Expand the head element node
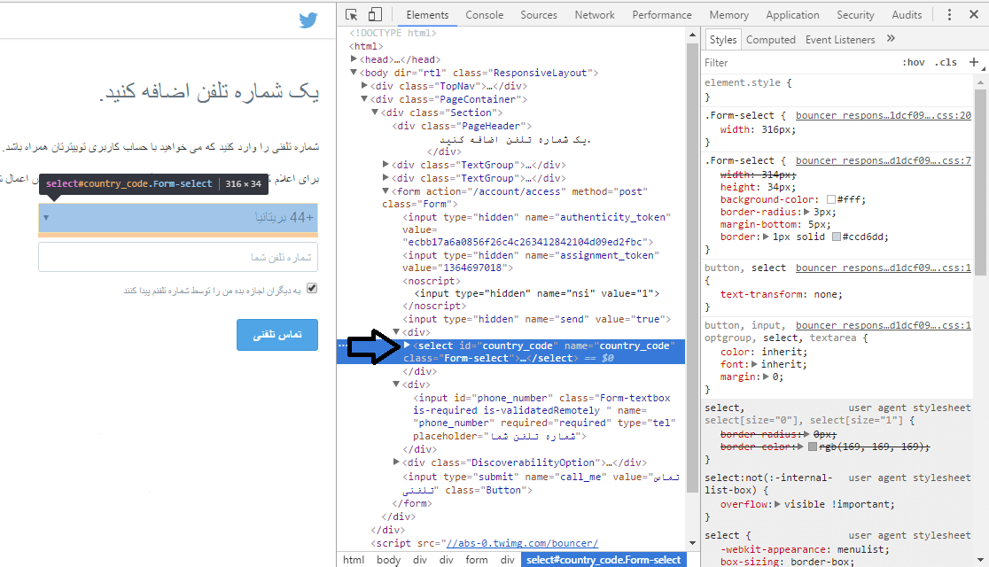The image size is (989, 567). [354, 59]
